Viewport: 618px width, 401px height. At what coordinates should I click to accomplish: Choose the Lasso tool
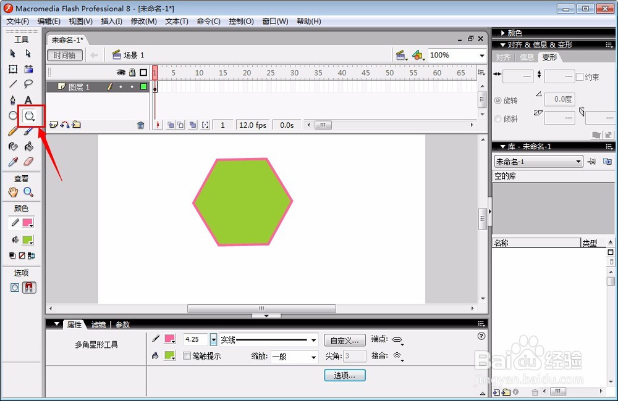pos(28,84)
